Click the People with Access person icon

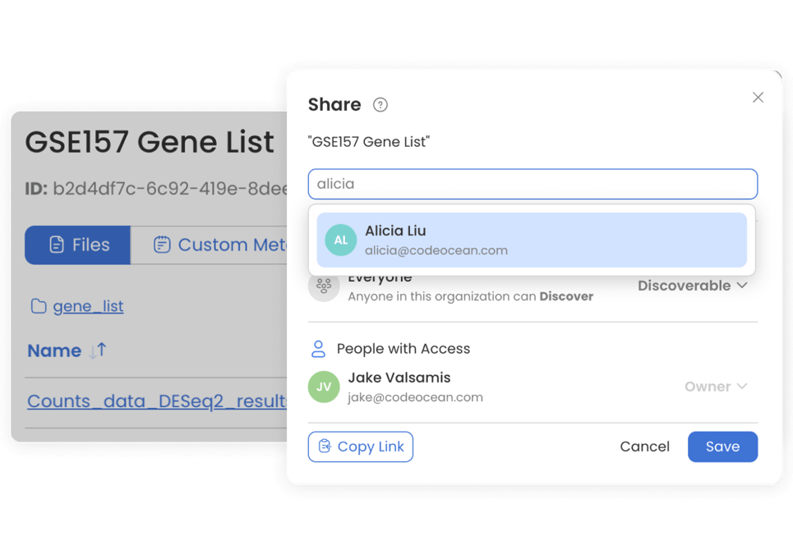pos(318,349)
